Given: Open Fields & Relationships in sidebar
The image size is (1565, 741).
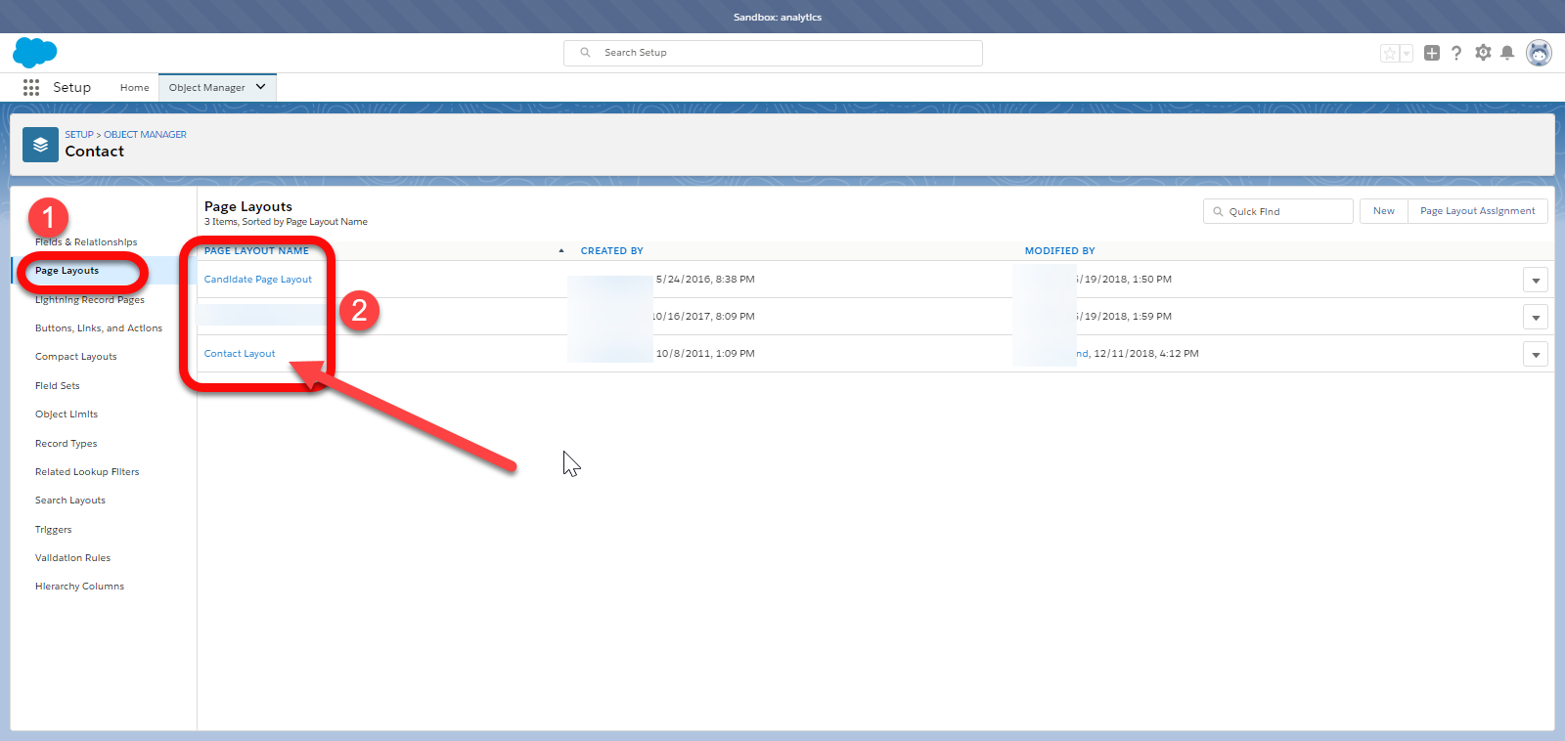Looking at the screenshot, I should (x=86, y=242).
